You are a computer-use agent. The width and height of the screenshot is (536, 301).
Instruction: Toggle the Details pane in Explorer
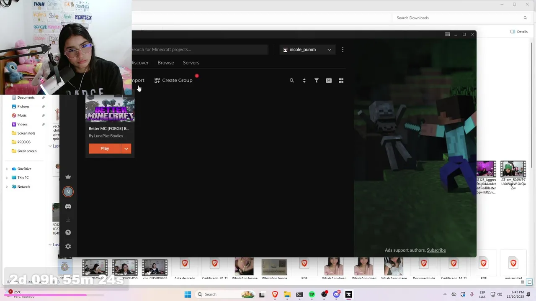(x=519, y=32)
